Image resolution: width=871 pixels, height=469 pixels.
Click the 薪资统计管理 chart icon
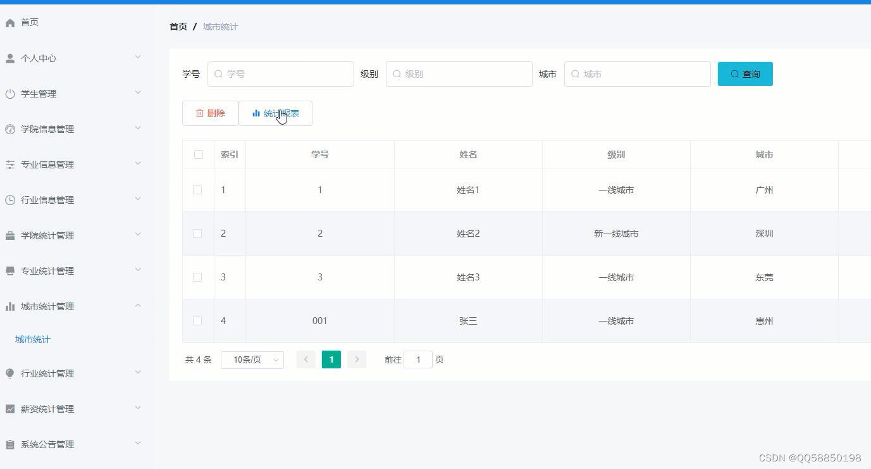[x=10, y=408]
